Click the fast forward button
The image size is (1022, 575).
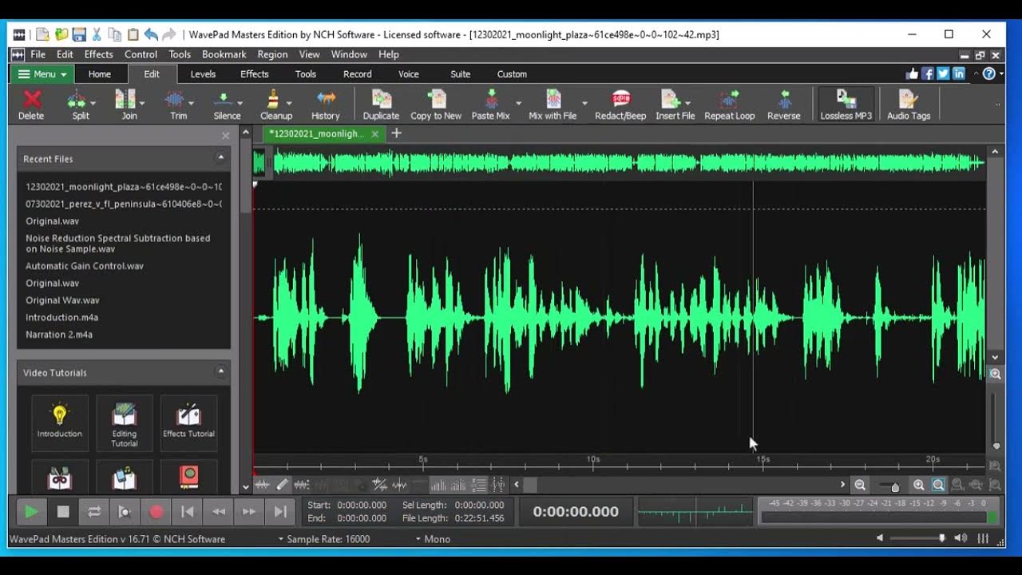(x=249, y=512)
